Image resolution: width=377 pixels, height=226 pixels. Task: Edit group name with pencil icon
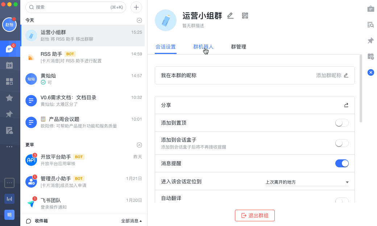click(230, 16)
